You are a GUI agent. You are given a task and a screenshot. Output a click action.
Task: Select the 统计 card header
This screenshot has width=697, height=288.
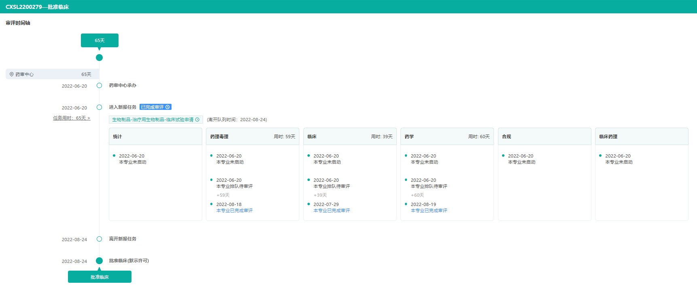(155, 137)
